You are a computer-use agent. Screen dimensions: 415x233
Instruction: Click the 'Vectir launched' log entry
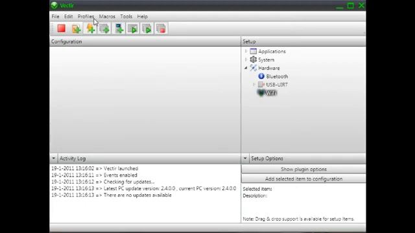tap(95, 168)
